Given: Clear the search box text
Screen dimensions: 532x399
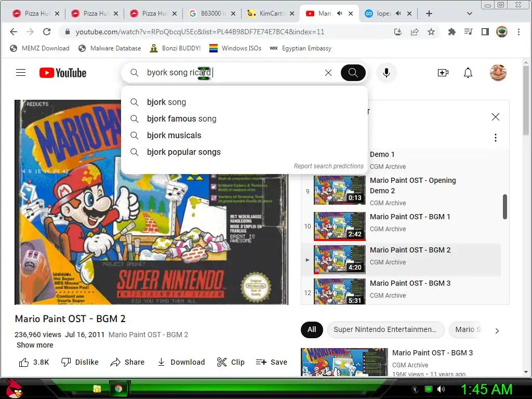Looking at the screenshot, I should point(328,73).
